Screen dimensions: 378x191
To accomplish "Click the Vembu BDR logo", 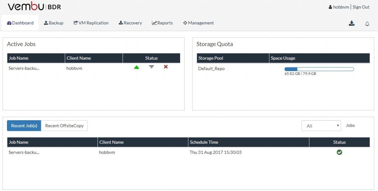I will tap(34, 7).
